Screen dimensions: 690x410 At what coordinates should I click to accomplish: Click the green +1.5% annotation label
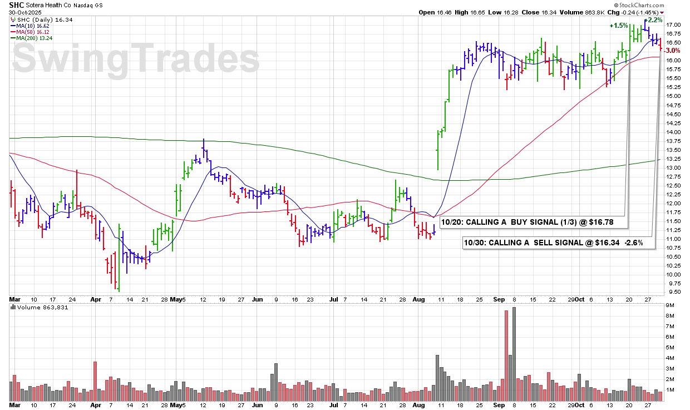[618, 26]
